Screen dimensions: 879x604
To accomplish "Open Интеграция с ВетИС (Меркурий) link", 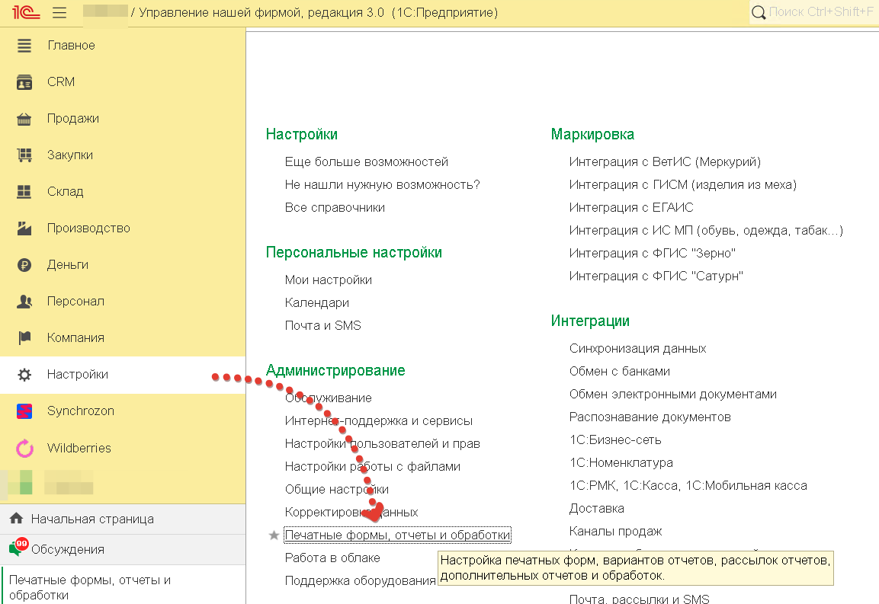I will click(x=665, y=162).
